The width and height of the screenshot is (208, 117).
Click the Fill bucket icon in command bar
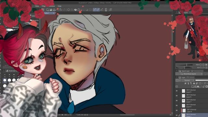75,10
